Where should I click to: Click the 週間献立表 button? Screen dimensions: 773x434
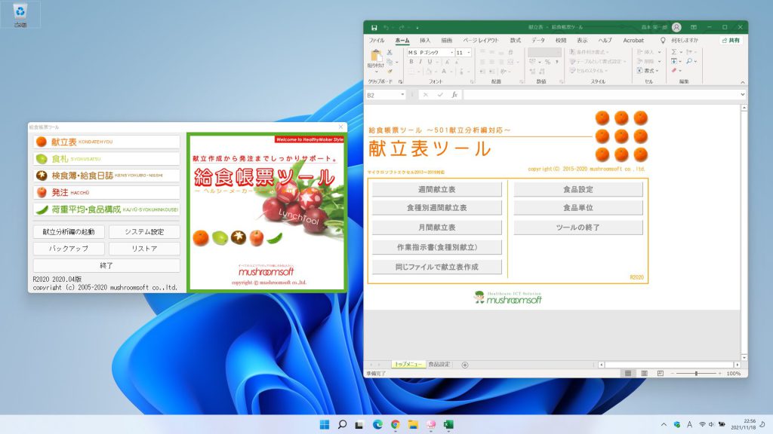pyautogui.click(x=437, y=189)
